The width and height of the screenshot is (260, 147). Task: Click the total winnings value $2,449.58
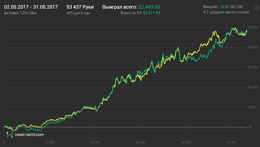coord(149,7)
